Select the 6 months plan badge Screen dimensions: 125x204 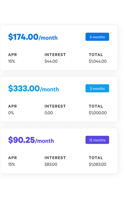tap(97, 37)
